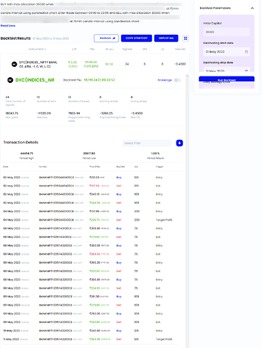Click the P&L column header
Image resolution: width=262 pixels, height=348 pixels.
tap(92, 49)
